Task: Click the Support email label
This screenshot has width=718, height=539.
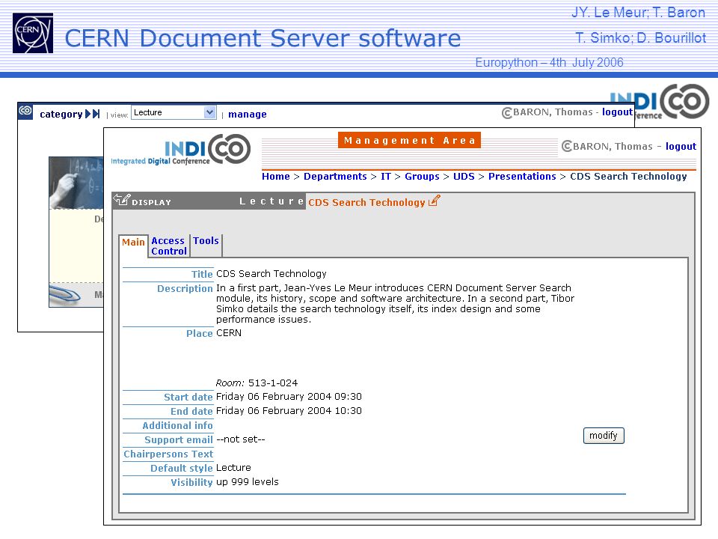Action: pyautogui.click(x=179, y=440)
